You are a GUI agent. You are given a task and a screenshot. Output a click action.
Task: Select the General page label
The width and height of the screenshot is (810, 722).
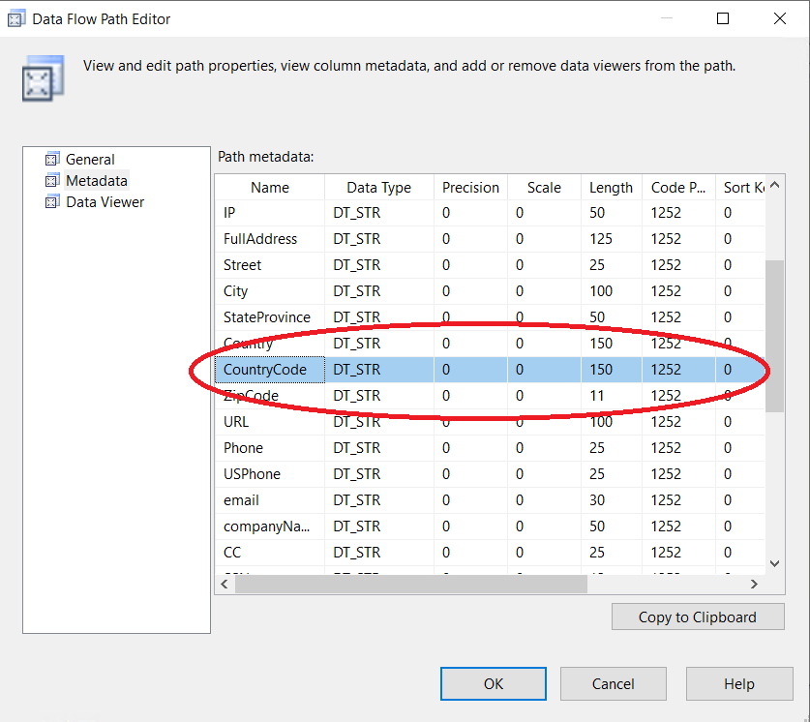[x=90, y=160]
